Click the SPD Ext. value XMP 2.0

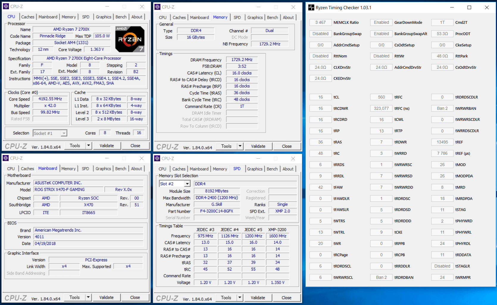(282, 211)
